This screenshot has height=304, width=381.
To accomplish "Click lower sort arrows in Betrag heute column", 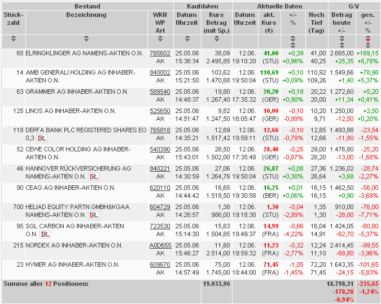I will point(342,45).
